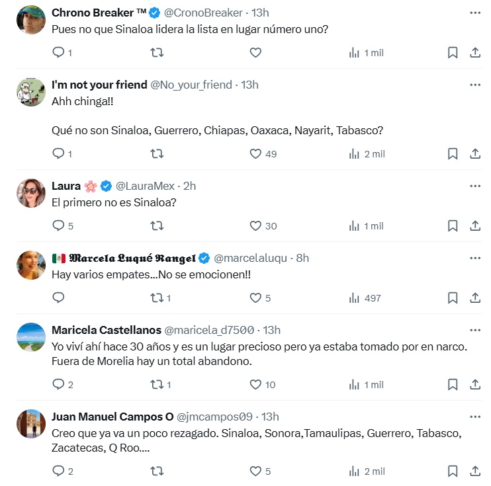Share Marcela Luqué Rangel's tweet
The image size is (491, 486).
(475, 298)
